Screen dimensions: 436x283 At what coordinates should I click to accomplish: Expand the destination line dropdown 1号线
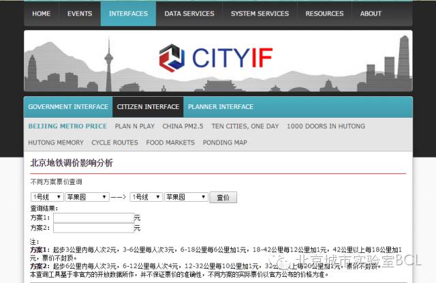[x=146, y=197]
